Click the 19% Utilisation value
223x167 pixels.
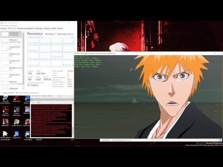pos(30,73)
